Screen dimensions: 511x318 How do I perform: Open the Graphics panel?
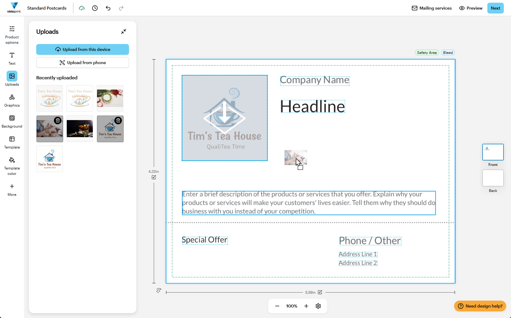pyautogui.click(x=12, y=101)
